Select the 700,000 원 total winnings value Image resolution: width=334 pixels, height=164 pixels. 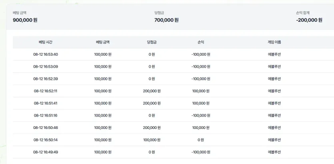click(x=166, y=20)
